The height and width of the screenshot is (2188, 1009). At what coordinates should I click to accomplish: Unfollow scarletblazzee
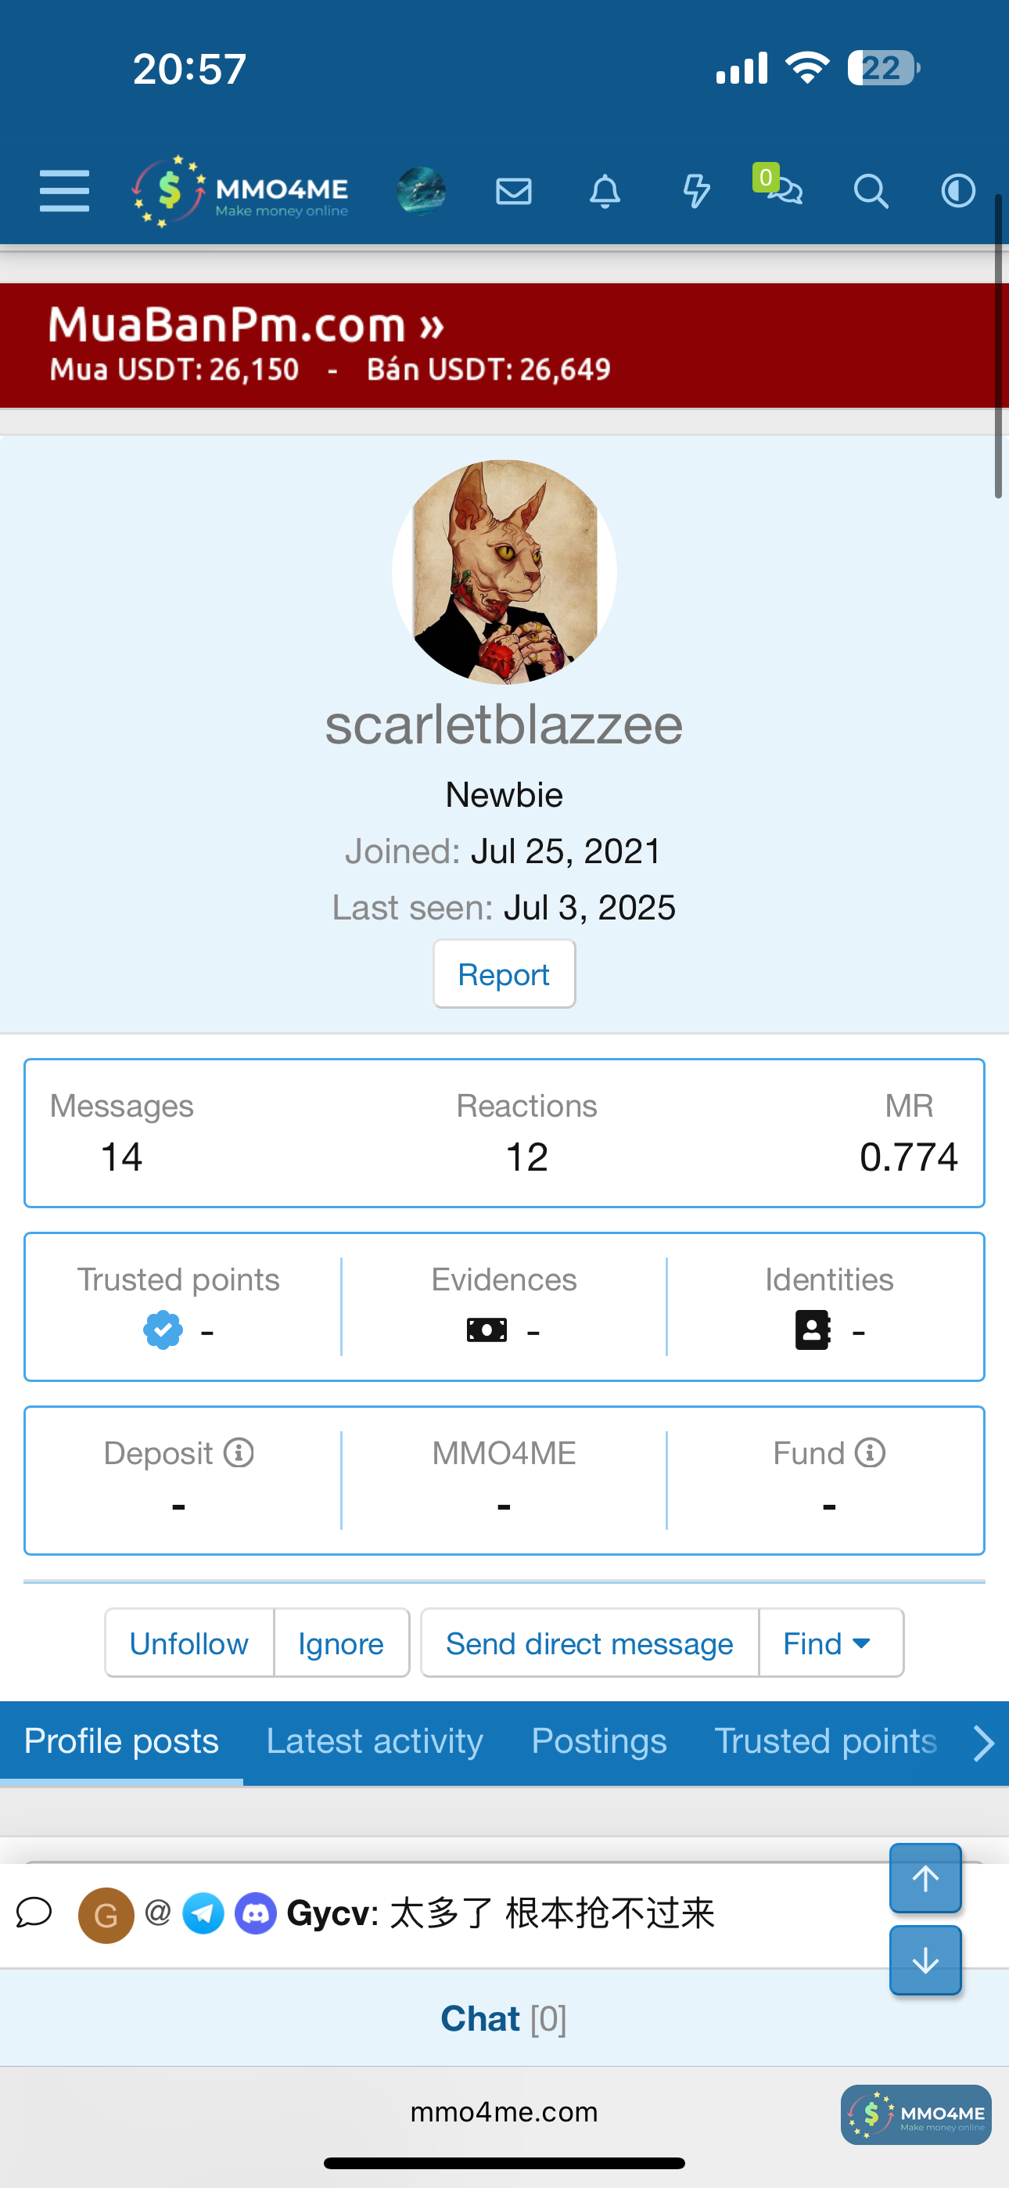pyautogui.click(x=189, y=1643)
